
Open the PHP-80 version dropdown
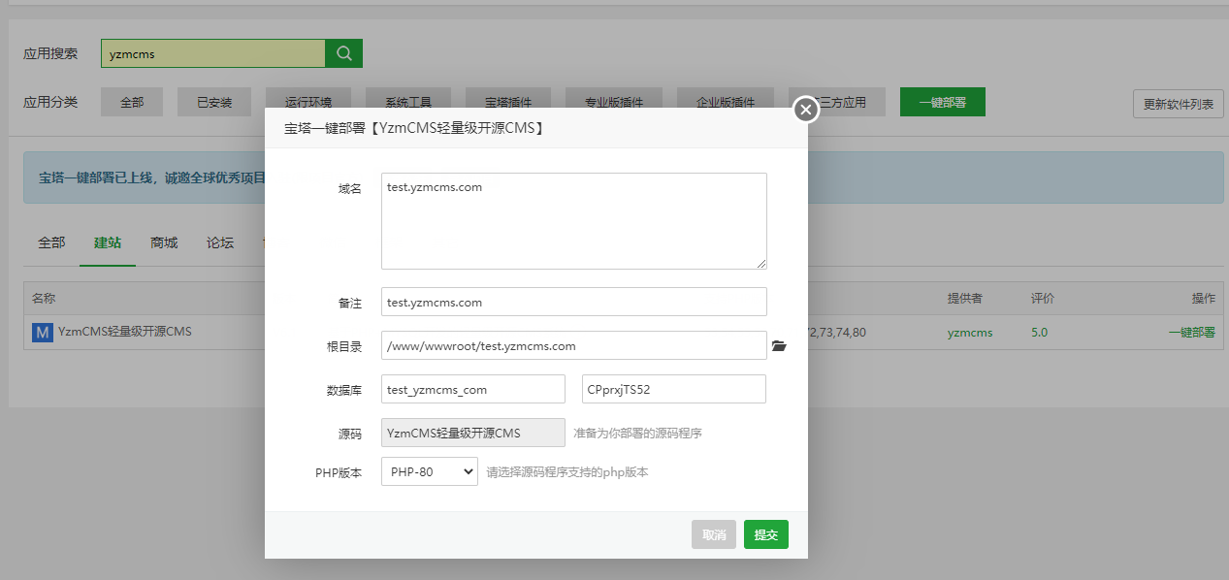pyautogui.click(x=429, y=472)
